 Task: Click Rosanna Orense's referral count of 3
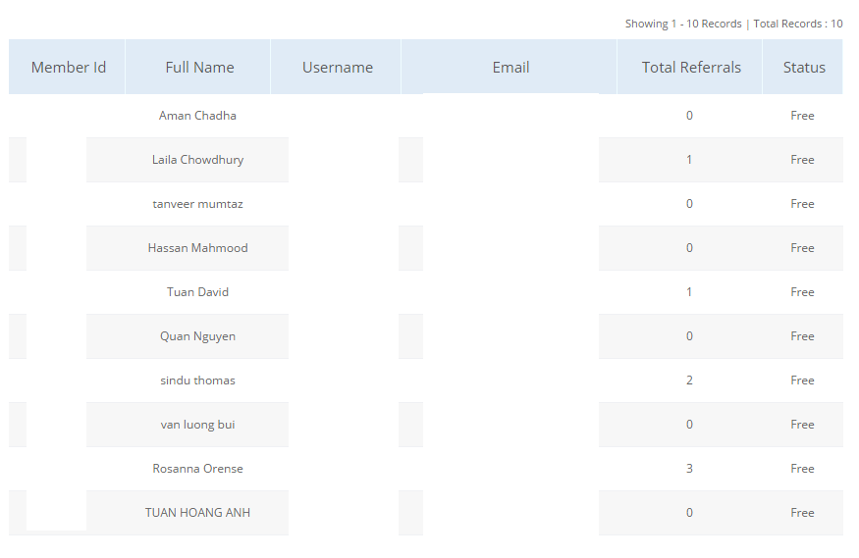point(689,469)
